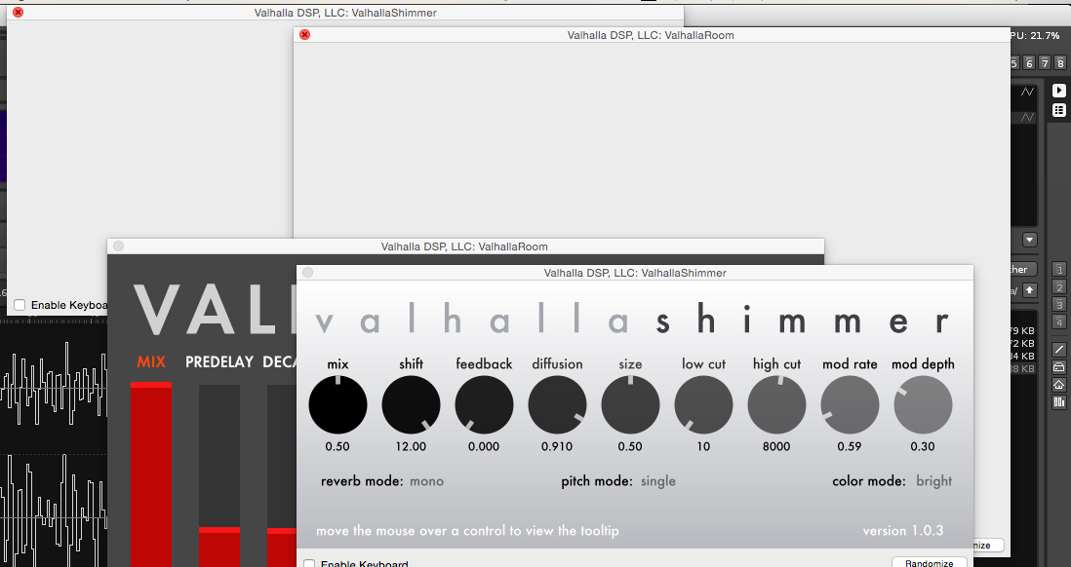Click the disk drive icon in right sidebar
The width and height of the screenshot is (1071, 567).
tap(1058, 367)
